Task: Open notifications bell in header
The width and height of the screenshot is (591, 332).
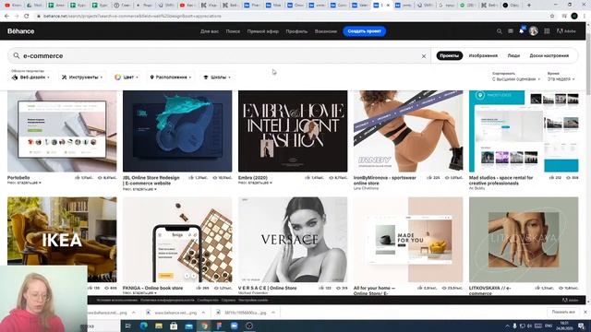Action: [x=521, y=31]
